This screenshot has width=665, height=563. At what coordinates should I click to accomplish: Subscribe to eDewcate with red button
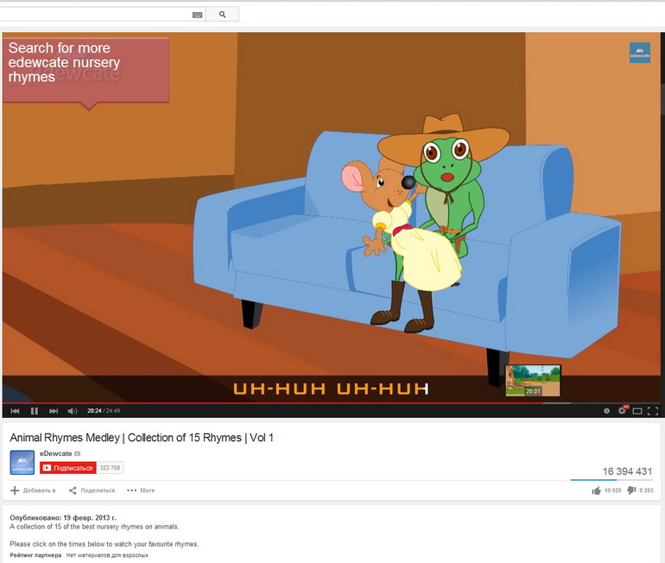pyautogui.click(x=67, y=468)
